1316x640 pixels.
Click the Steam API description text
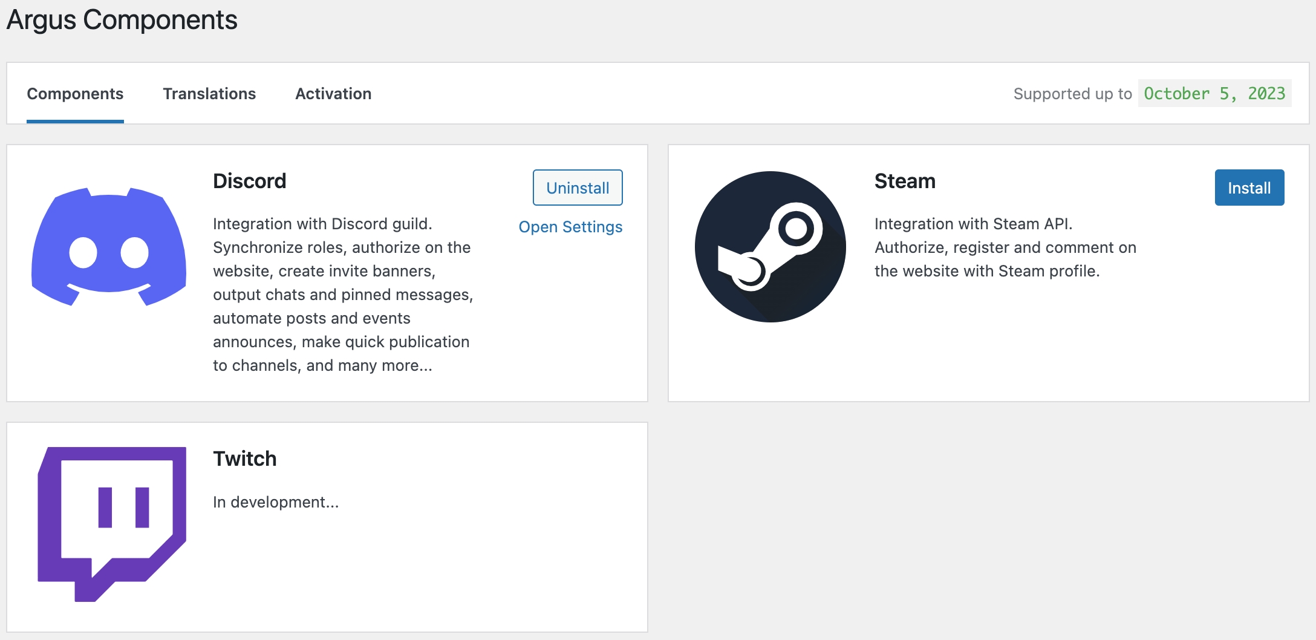pyautogui.click(x=1005, y=247)
